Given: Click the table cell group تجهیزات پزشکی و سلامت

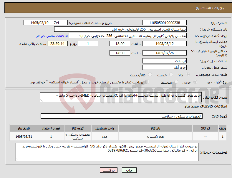Looking at the screenshot, I should click(78, 137).
